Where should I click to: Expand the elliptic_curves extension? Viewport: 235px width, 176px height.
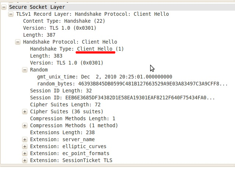tap(25, 146)
